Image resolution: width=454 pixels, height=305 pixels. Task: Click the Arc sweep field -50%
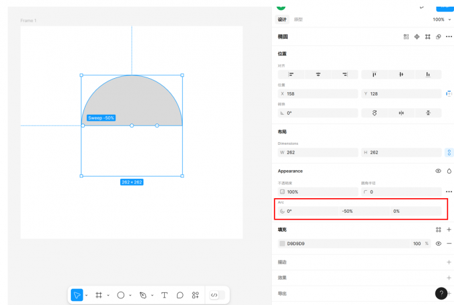tap(365, 212)
